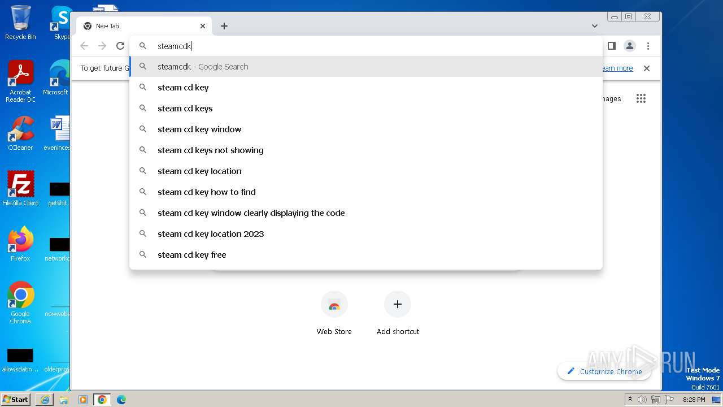Image resolution: width=723 pixels, height=407 pixels.
Task: Select the Word document desktop icon
Action: (x=58, y=133)
